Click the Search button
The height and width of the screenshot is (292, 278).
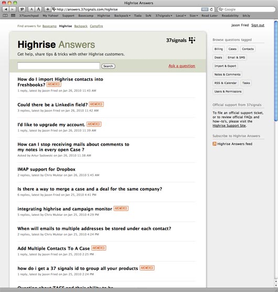point(108,66)
